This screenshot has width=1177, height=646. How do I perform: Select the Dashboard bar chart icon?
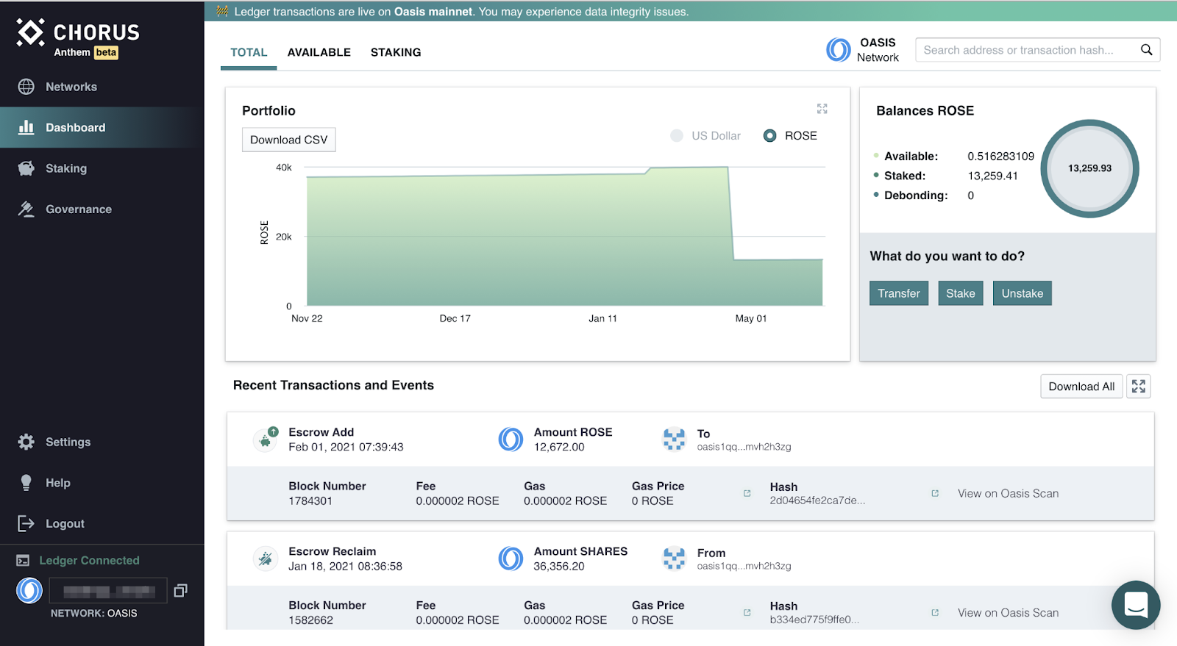tap(26, 127)
